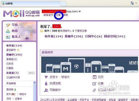Click 清空 to empty the junk folder
This screenshot has height=101, width=139.
[31, 73]
